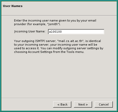Screen dimensions: 118x112
Task: Click the Next button to continue
Action: point(83,104)
